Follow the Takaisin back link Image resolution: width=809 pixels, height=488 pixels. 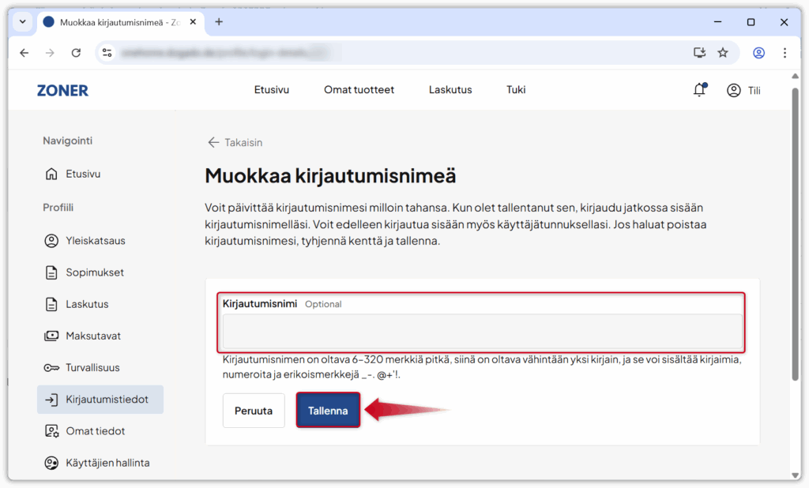[235, 143]
